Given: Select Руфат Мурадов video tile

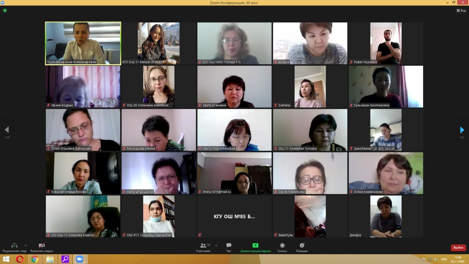Looking at the screenshot, I should [386, 43].
